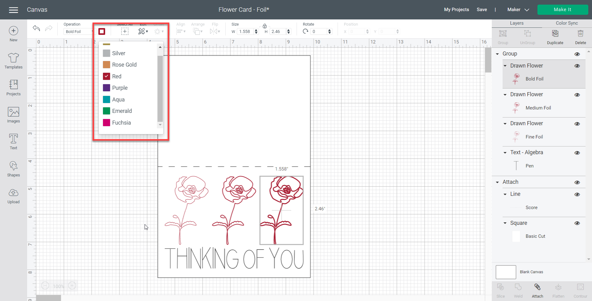This screenshot has height=301, width=592.
Task: Duplicate the selected layer
Action: [x=555, y=34]
